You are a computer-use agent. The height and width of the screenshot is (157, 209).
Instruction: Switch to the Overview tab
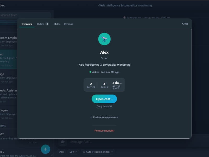(x=27, y=24)
